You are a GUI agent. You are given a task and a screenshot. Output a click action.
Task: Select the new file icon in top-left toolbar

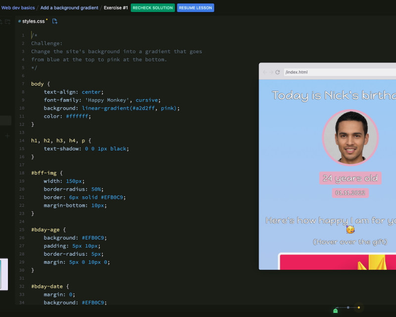click(2, 21)
